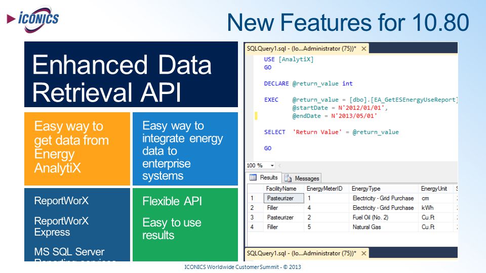Select the lower SQLQuery1.sql document tab

(x=307, y=253)
